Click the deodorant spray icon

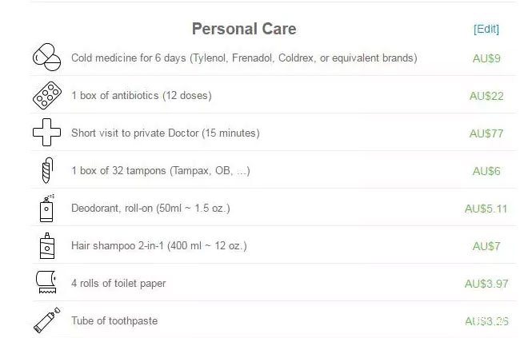47,208
